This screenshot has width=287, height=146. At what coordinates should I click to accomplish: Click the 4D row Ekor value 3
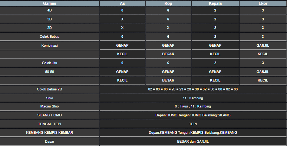(263, 10)
